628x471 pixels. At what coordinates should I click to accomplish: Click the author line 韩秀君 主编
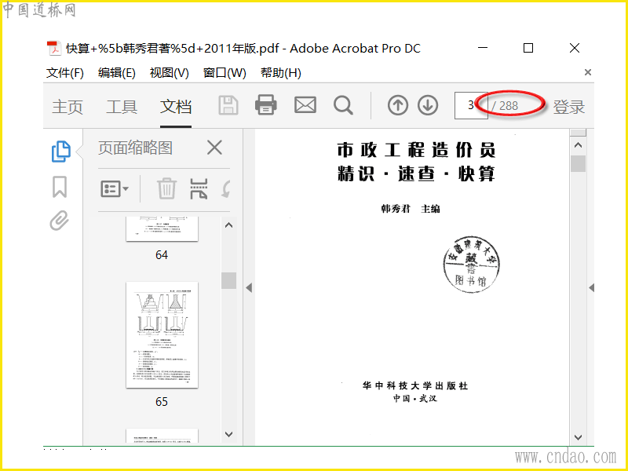tap(410, 209)
